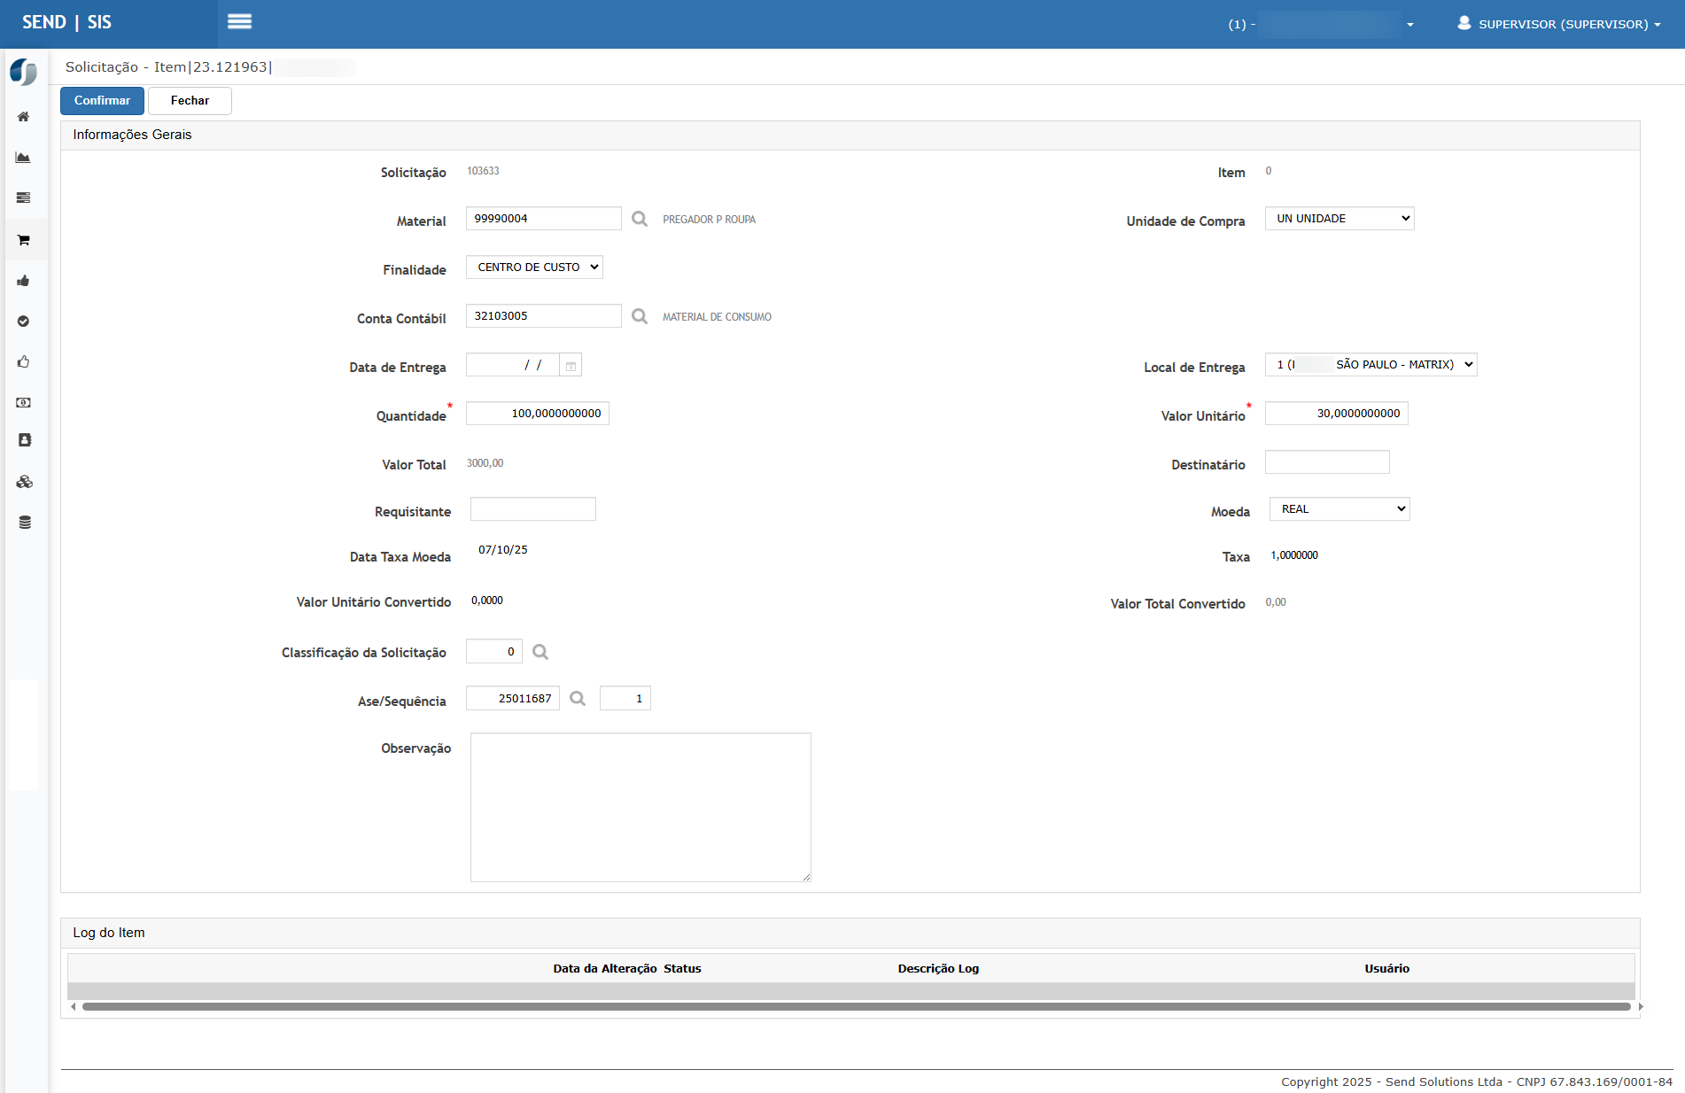Open the database icon in sidebar

point(24,523)
